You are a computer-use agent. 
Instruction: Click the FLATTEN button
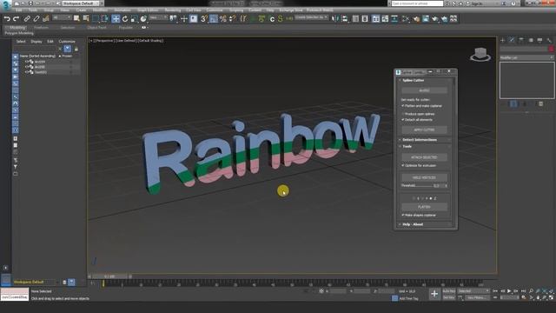coord(424,207)
